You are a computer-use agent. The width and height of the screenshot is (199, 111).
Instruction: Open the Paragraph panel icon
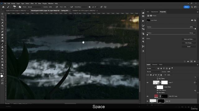(x=143, y=42)
